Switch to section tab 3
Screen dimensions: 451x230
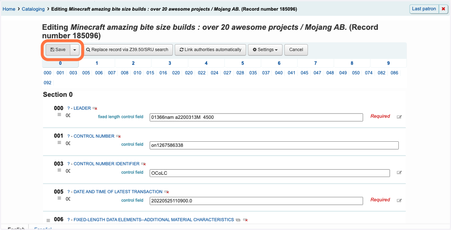click(x=170, y=63)
